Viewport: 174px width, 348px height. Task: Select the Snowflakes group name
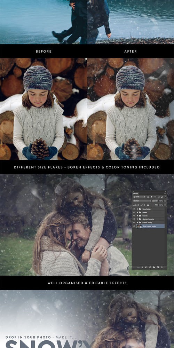[147, 209]
